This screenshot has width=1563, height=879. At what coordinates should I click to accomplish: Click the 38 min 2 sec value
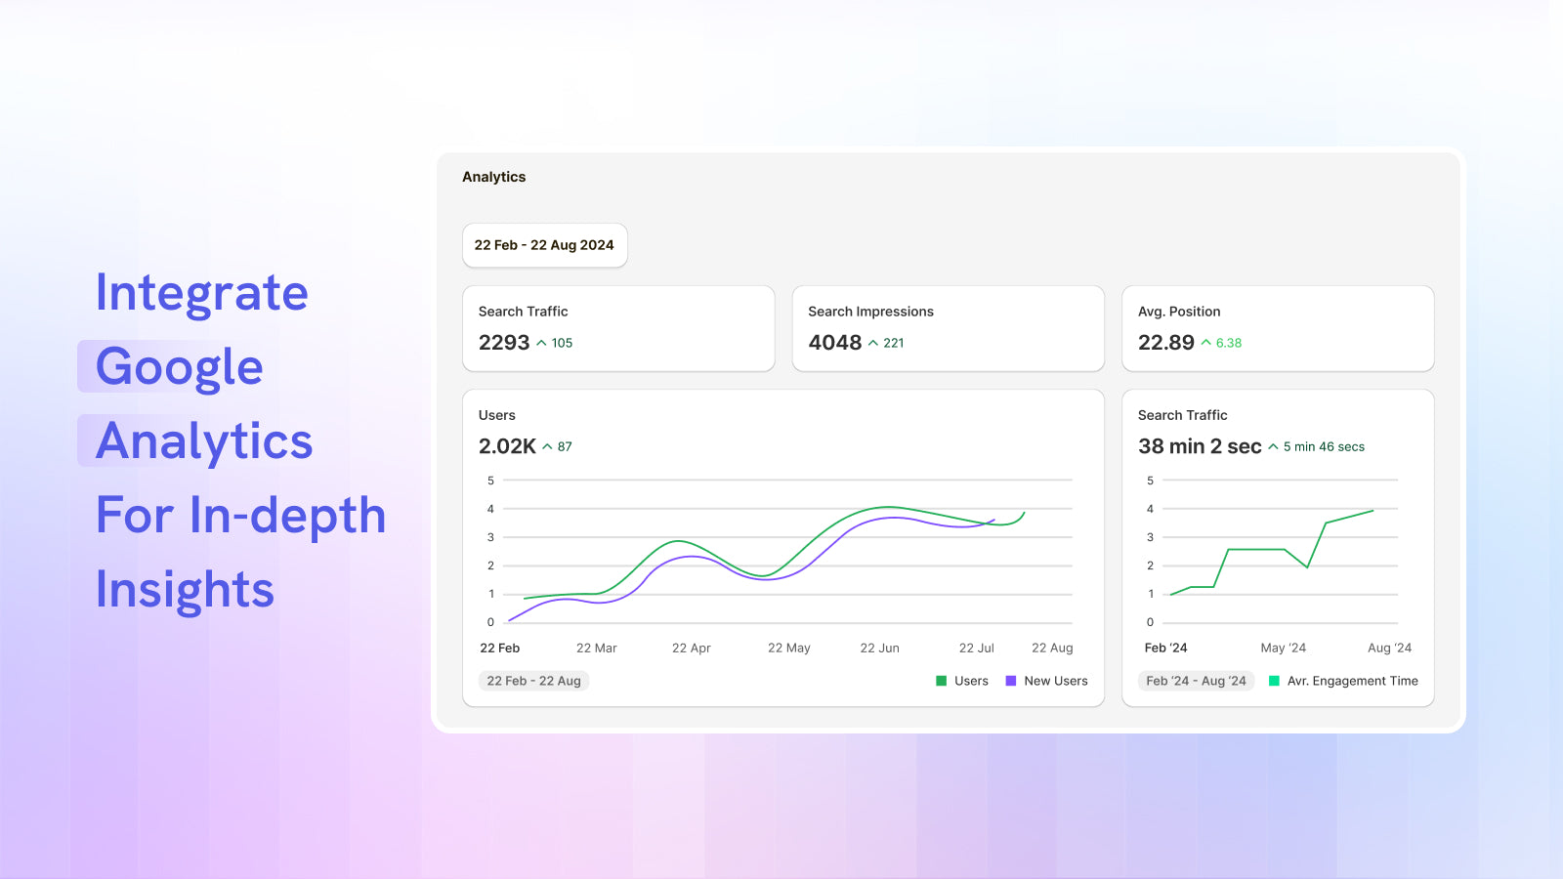1200,446
